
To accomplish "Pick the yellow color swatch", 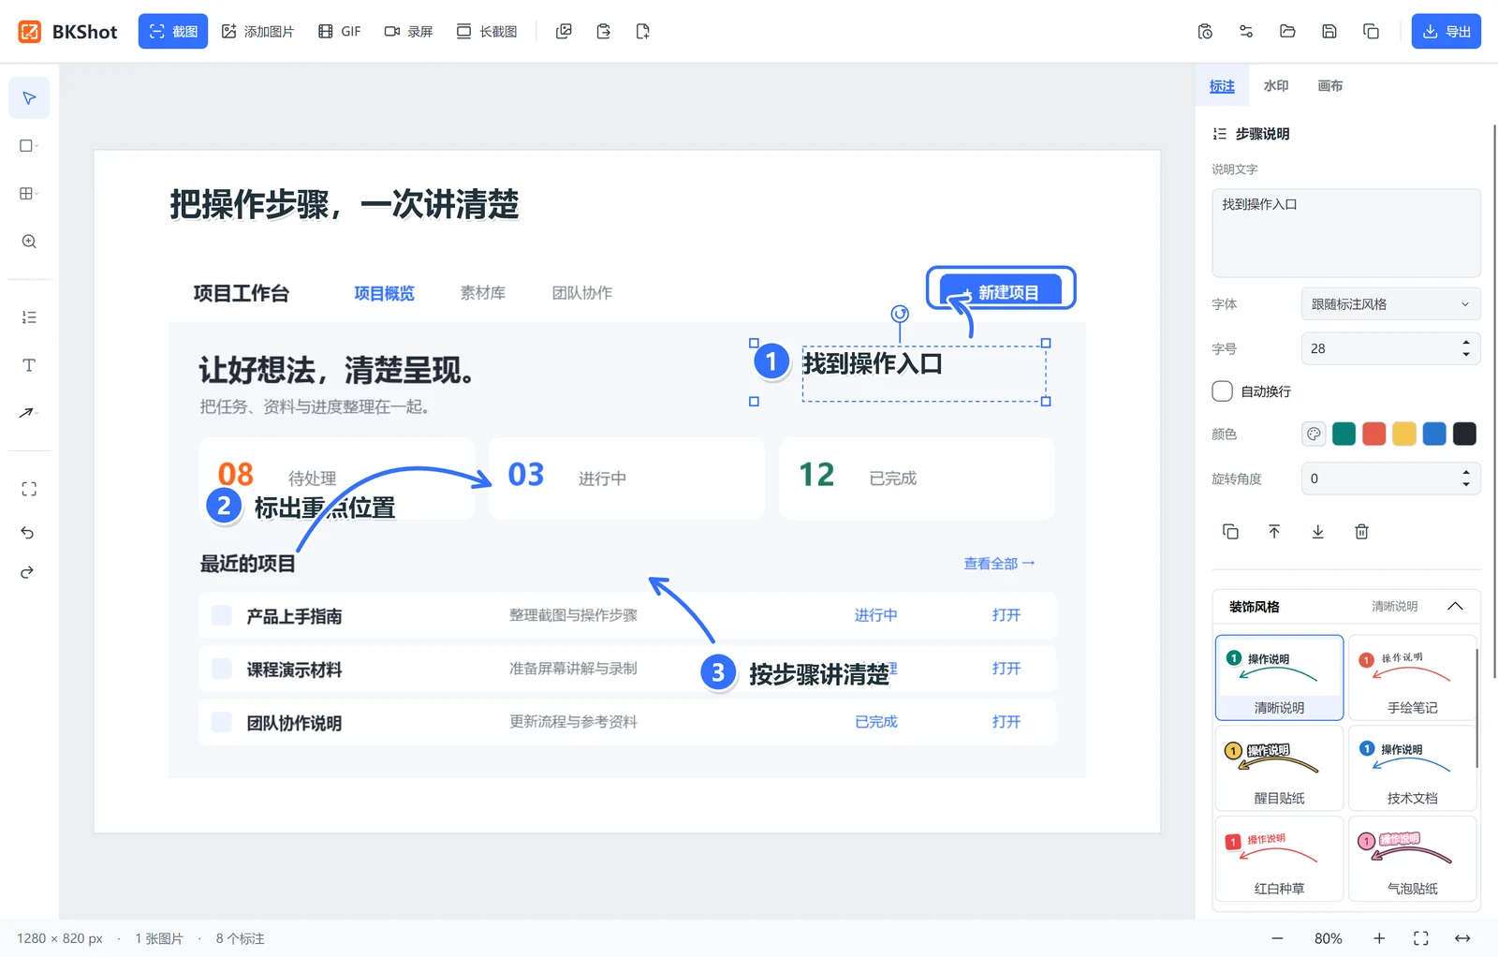I will click(x=1404, y=434).
